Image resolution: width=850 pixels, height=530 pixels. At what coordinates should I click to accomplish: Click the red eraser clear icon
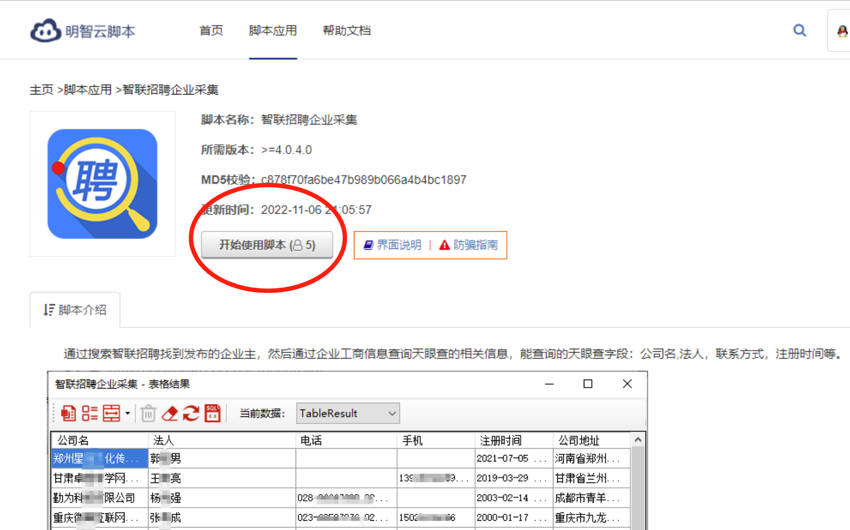tap(170, 413)
